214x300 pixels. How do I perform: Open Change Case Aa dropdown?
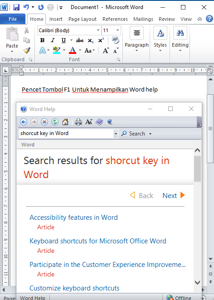(x=90, y=50)
